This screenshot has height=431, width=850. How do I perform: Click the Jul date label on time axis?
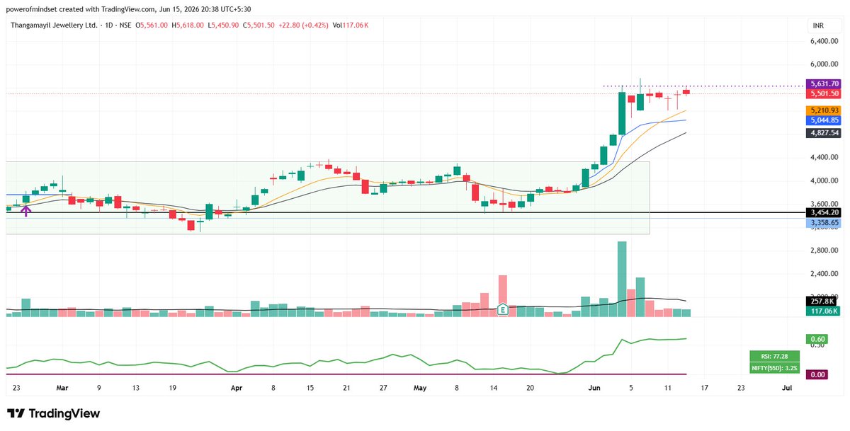pos(786,388)
